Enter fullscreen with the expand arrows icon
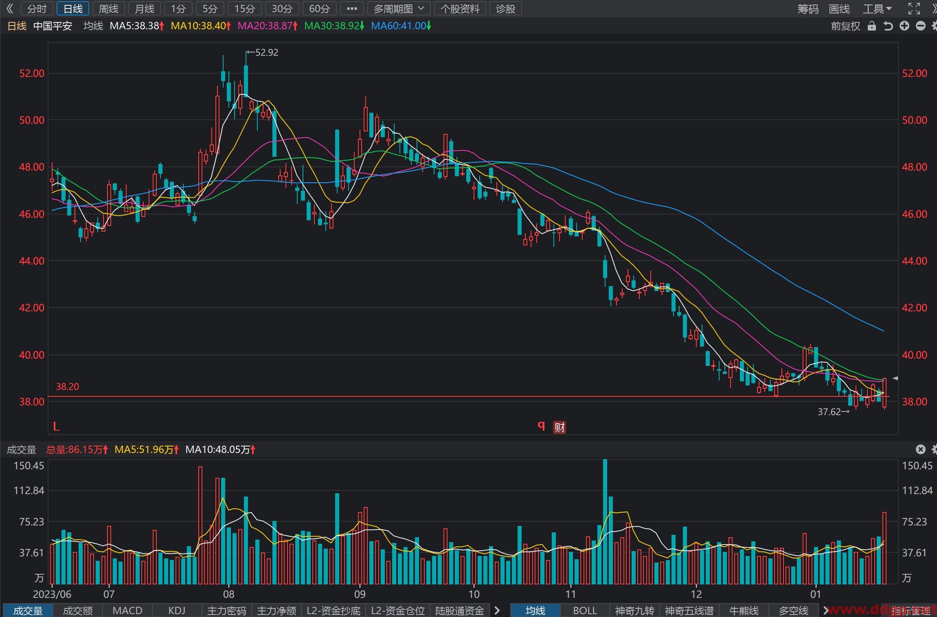 pos(914,9)
